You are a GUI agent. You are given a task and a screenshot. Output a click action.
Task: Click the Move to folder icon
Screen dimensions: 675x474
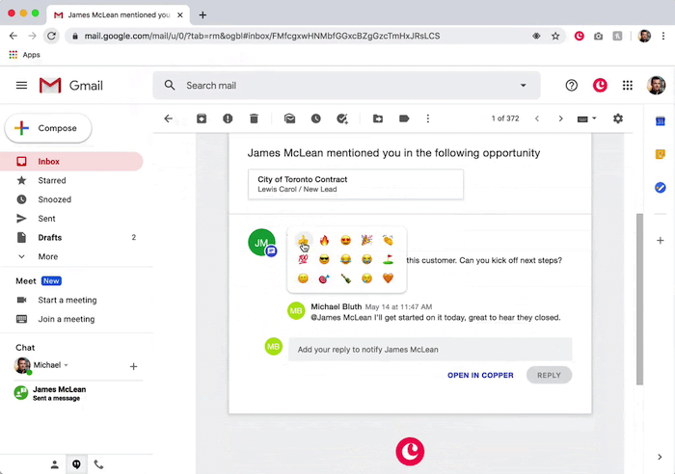[377, 118]
